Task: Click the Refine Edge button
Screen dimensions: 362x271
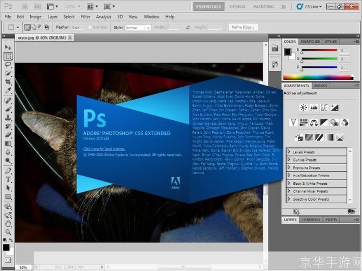Action: pos(243,27)
